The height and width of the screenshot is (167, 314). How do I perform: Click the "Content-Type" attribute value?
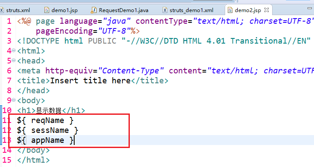(x=131, y=71)
